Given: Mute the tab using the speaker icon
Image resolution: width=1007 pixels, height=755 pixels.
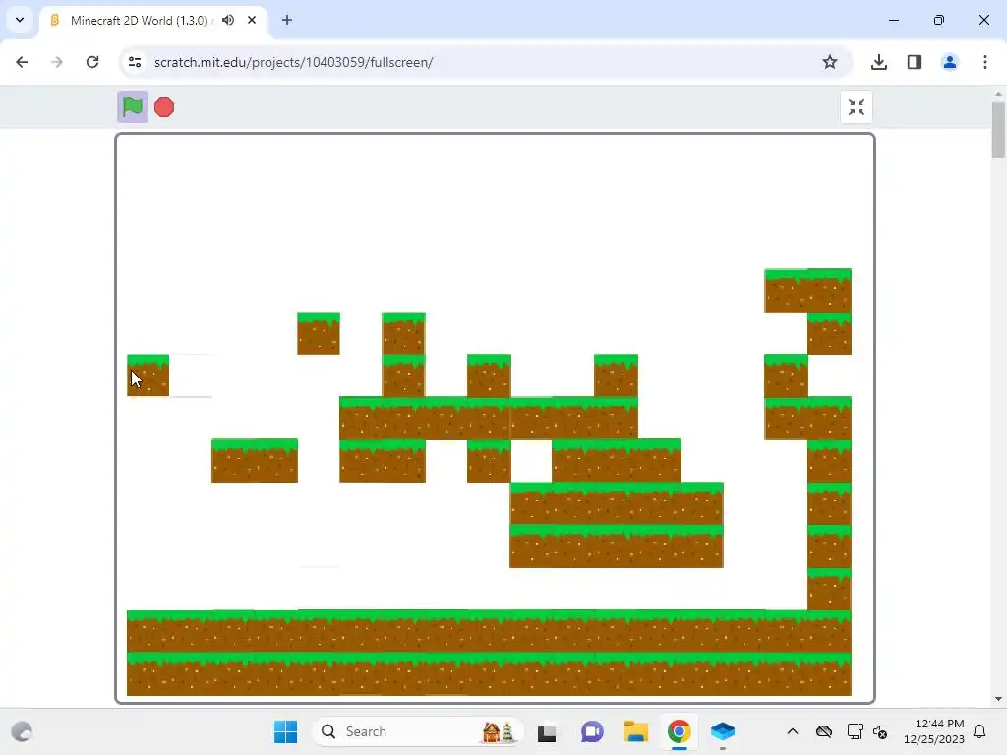Looking at the screenshot, I should (x=228, y=20).
